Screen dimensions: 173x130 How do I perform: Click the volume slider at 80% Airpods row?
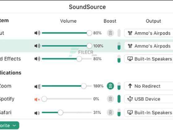click(x=67, y=33)
